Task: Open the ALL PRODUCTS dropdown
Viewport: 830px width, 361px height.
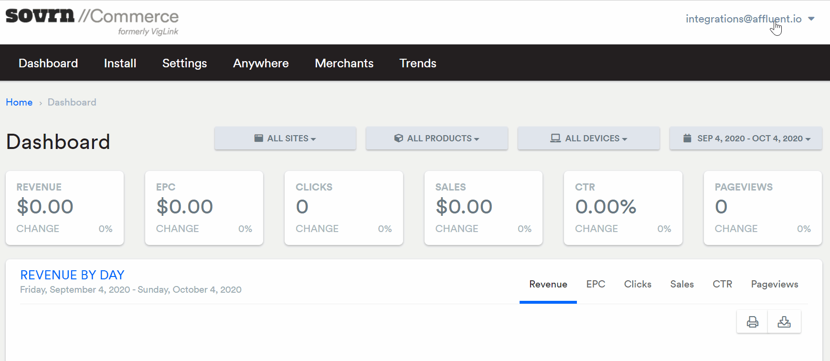Action: tap(436, 138)
